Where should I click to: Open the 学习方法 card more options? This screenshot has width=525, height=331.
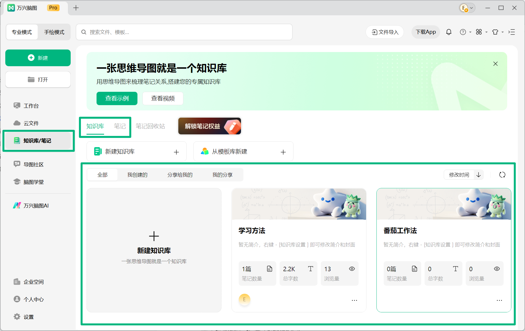point(354,300)
